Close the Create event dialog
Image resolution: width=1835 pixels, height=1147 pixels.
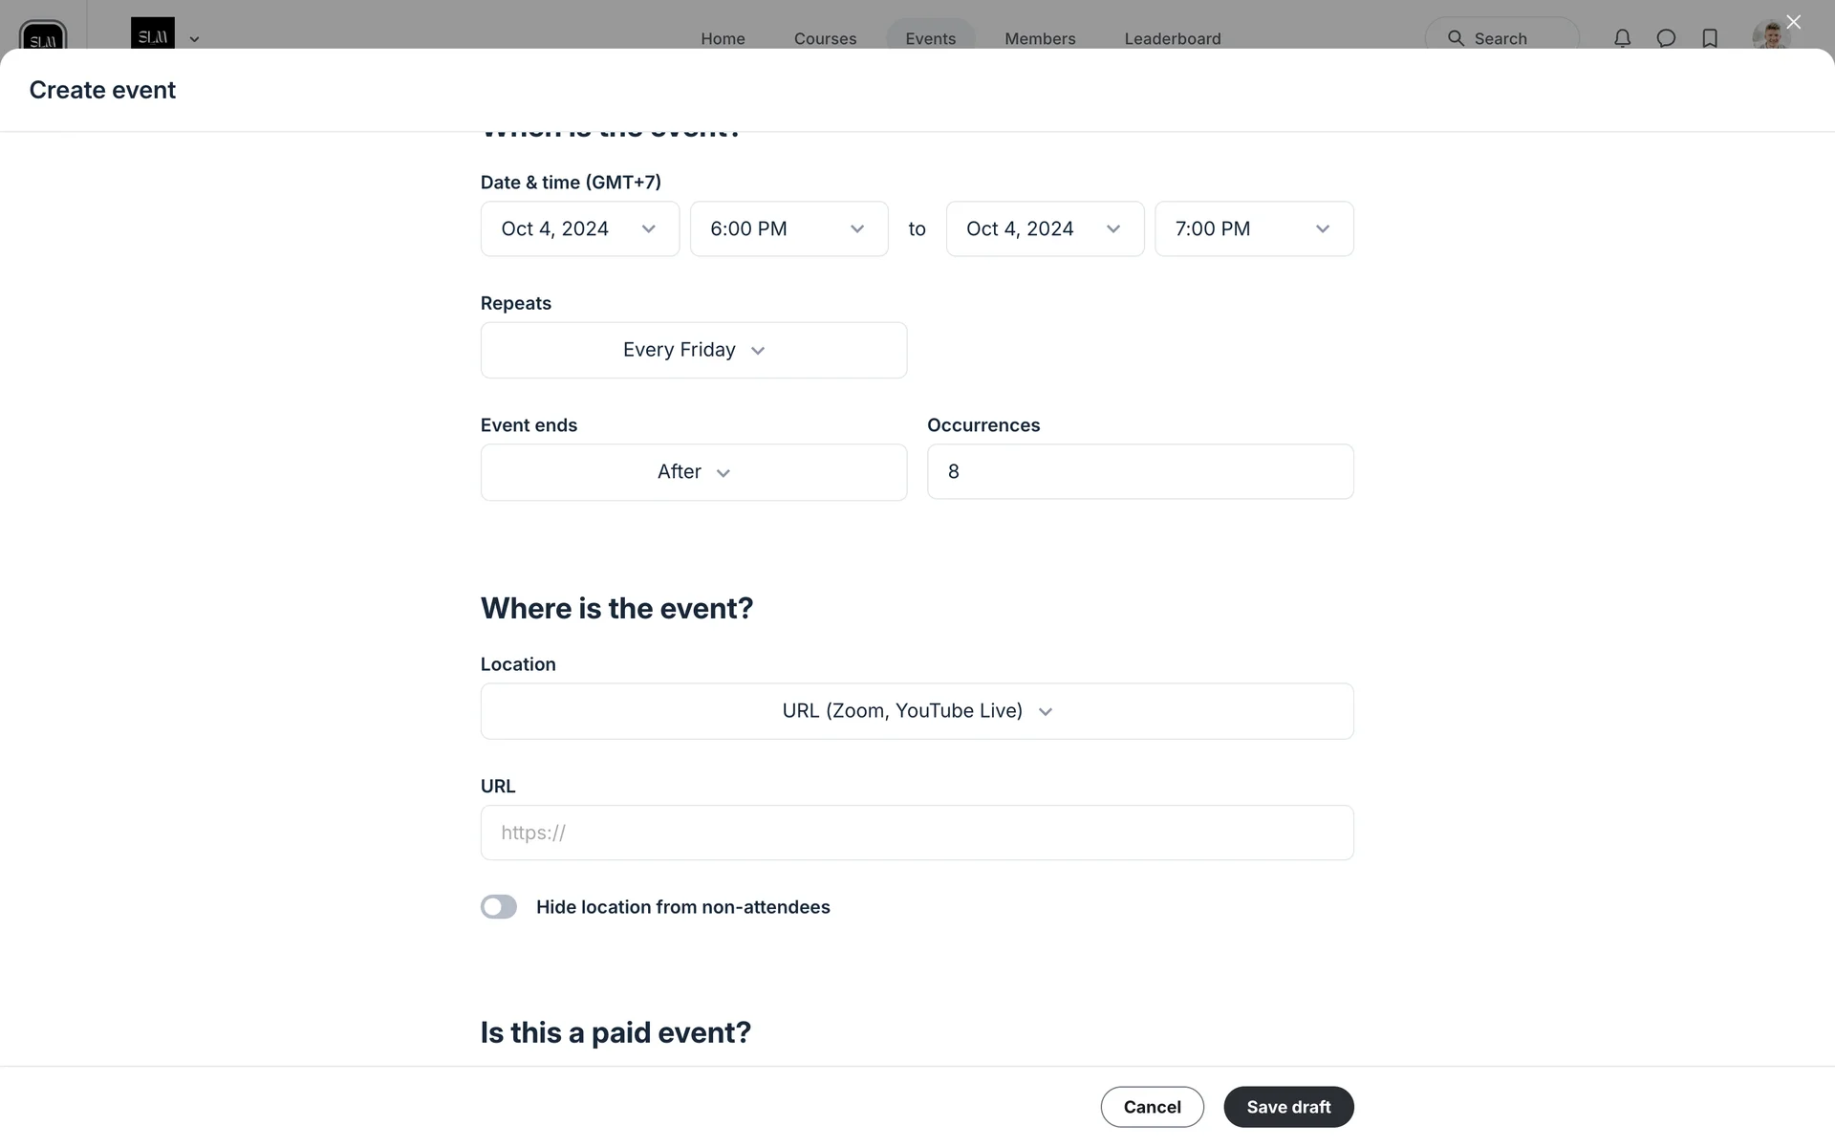pos(1793,22)
